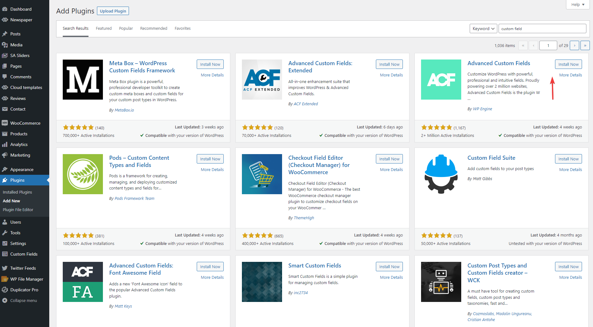
Task: Click the Pages icon
Action: coord(5,66)
